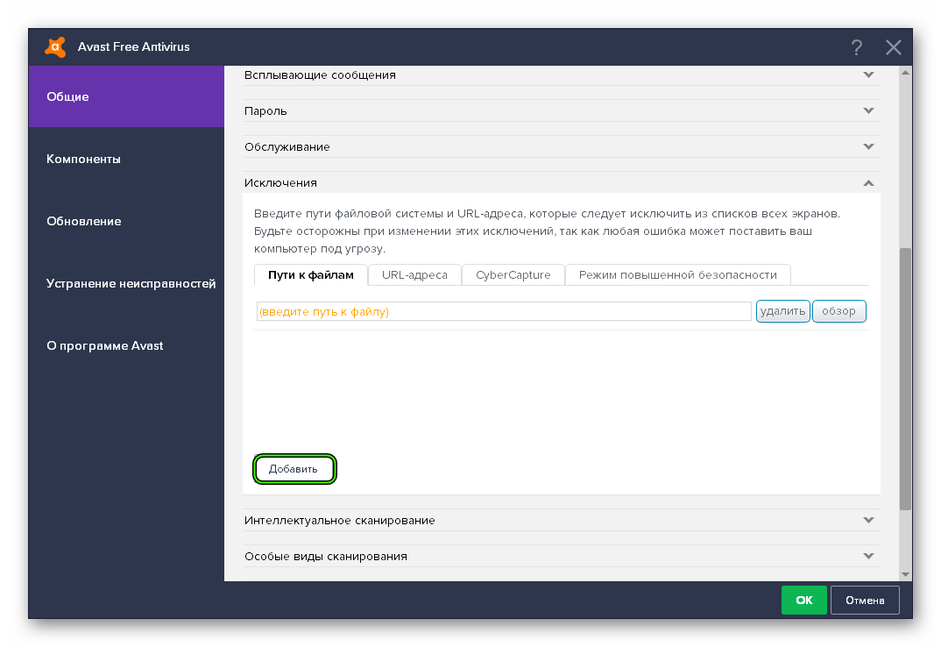Close the Avast settings window
Screen dimensions: 941x647
[893, 46]
